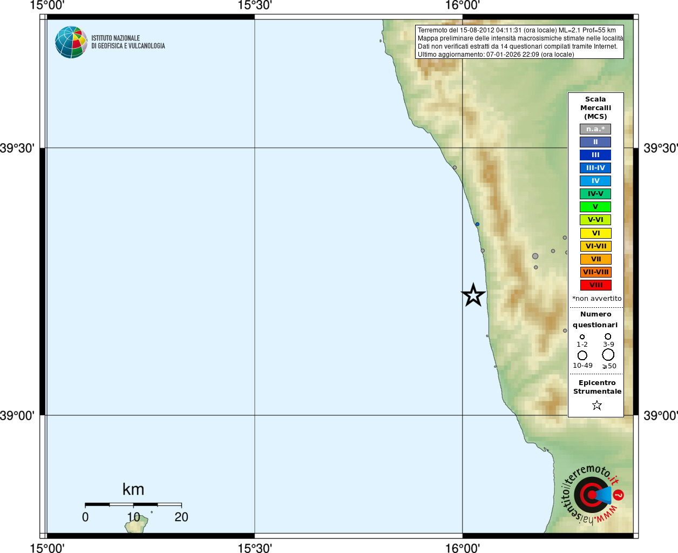Click the ≥50 questionnaires legend circle
678x553 pixels.
tap(608, 355)
